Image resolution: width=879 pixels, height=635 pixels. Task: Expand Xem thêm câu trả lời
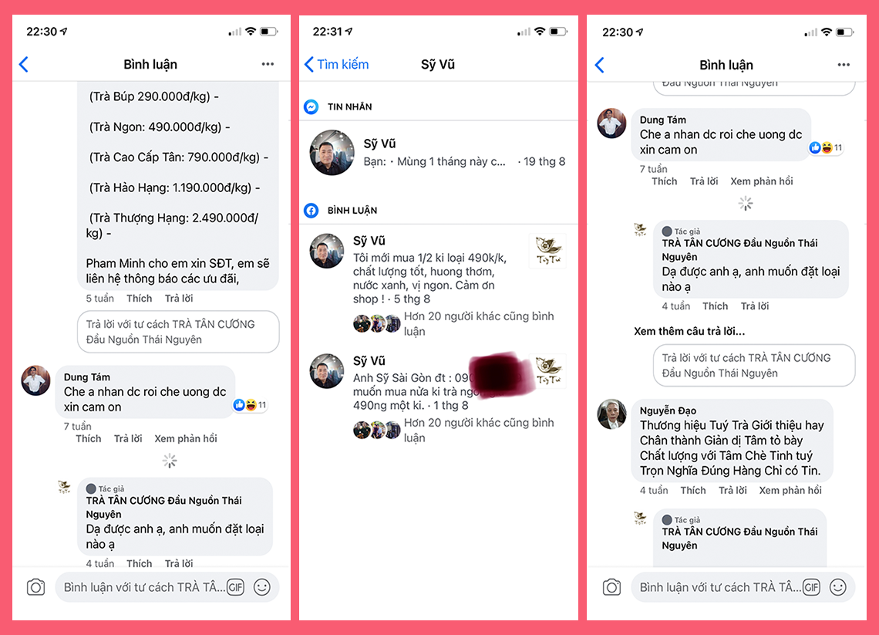(689, 332)
